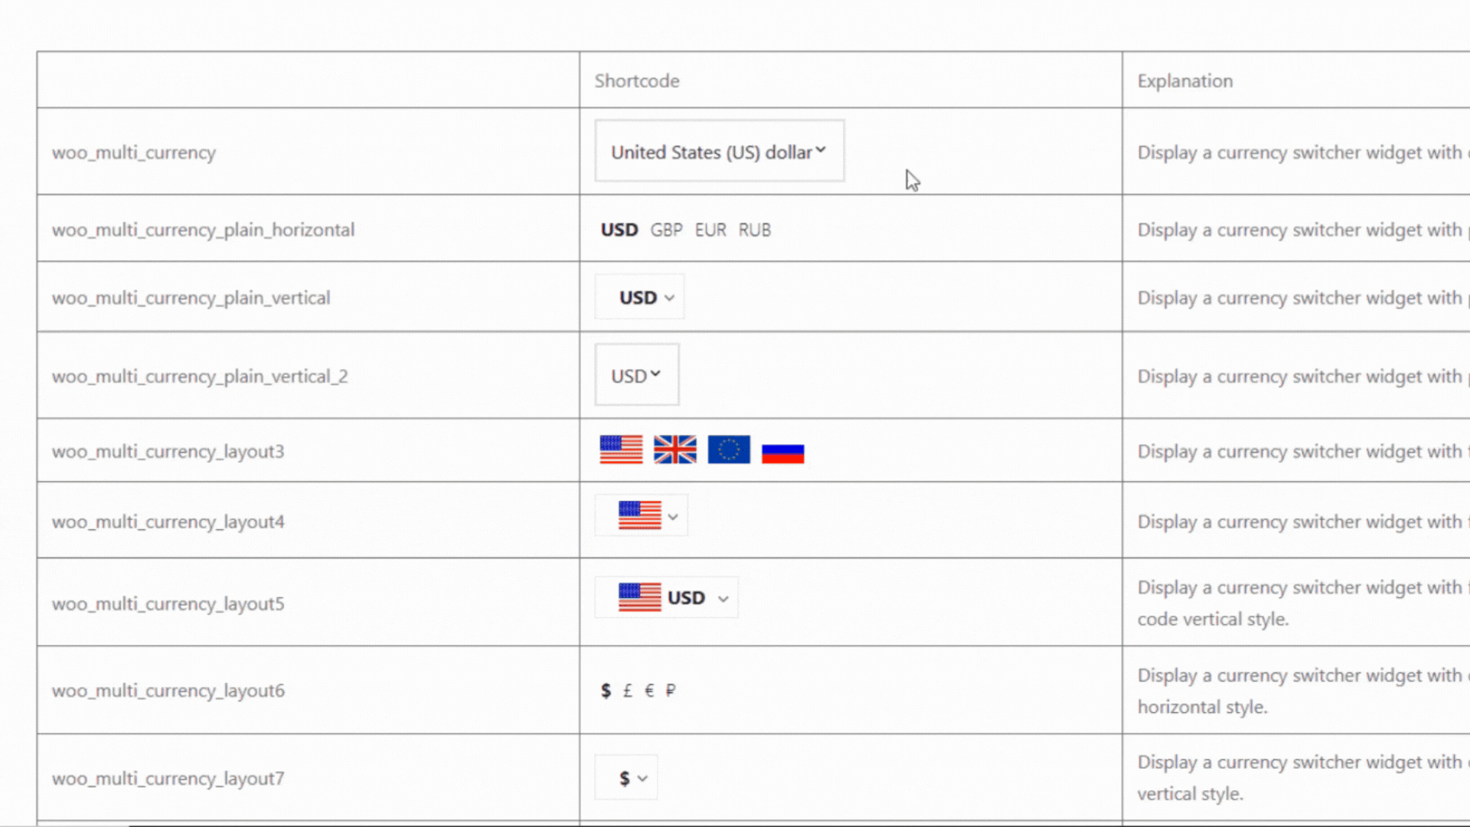Expand the flag-only dropdown in layout4 row
Screen dimensions: 1470x827
[642, 516]
